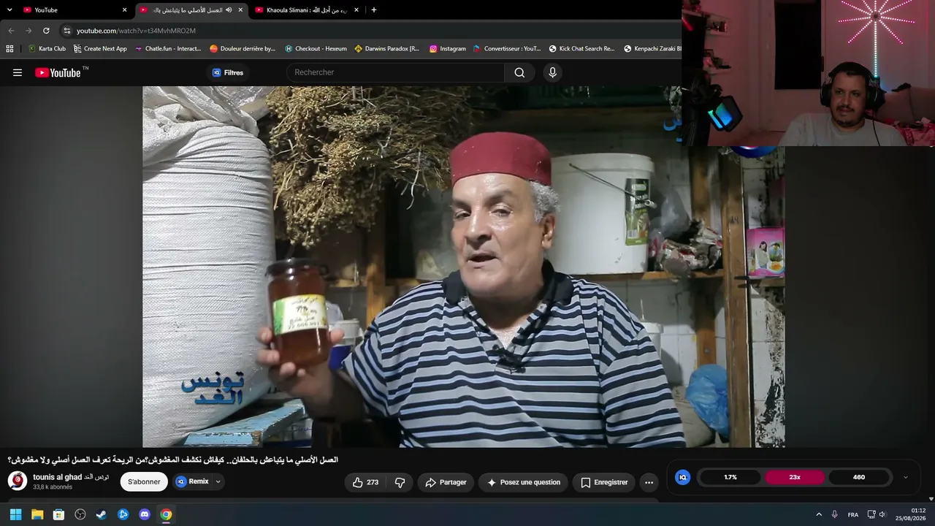Image resolution: width=935 pixels, height=526 pixels.
Task: Open File Explorer from the taskbar
Action: point(37,514)
